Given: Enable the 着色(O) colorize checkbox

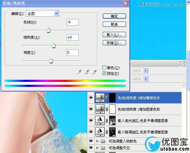Looking at the screenshot, I should (x=104, y=67).
